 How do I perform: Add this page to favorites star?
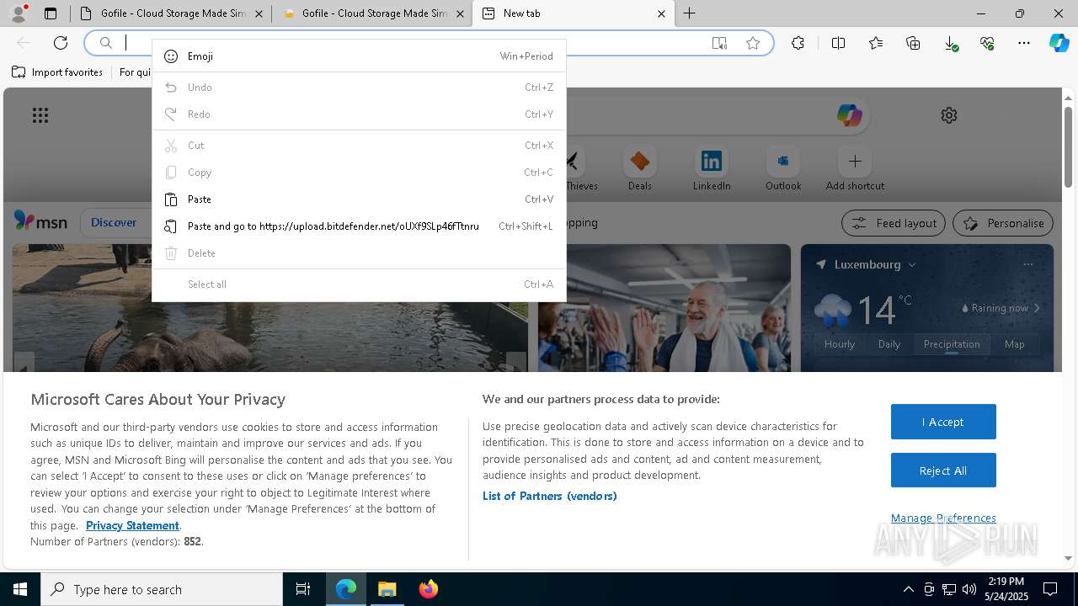pos(753,43)
